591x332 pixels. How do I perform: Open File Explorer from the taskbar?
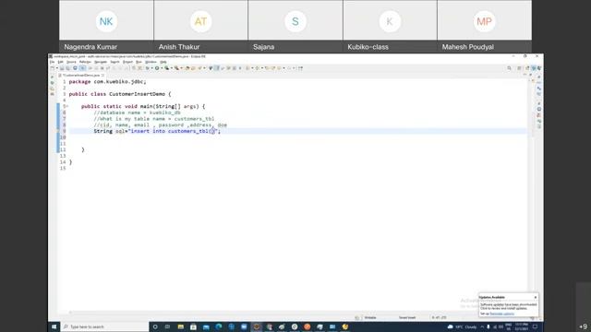(x=181, y=326)
